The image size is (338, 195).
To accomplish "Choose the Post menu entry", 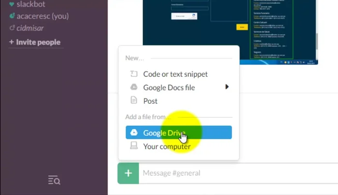I will coord(150,101).
